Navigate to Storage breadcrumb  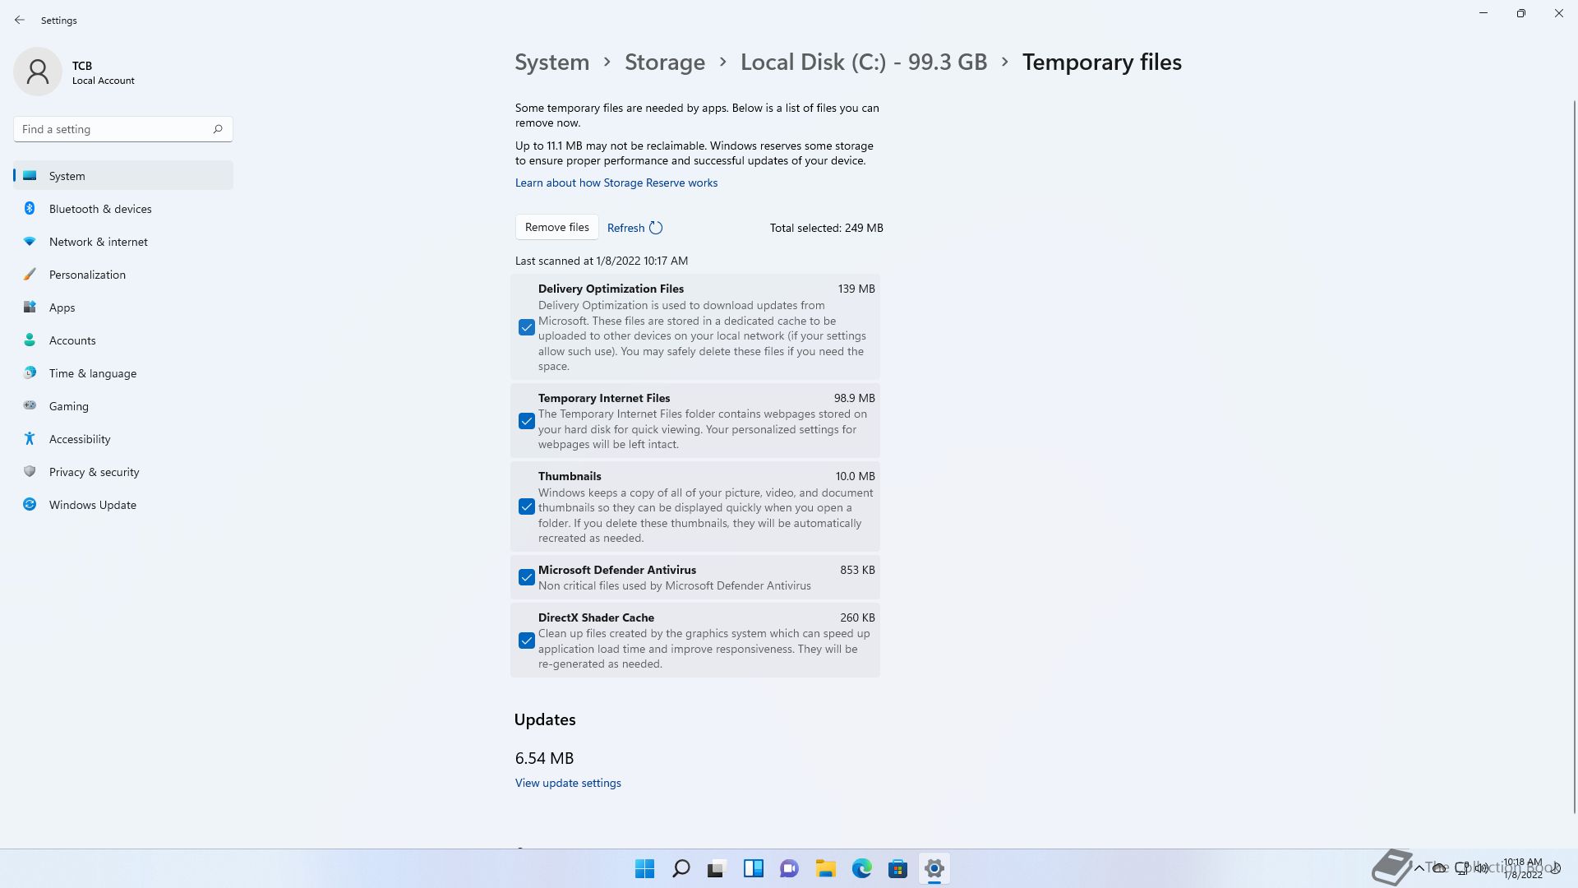(x=665, y=62)
